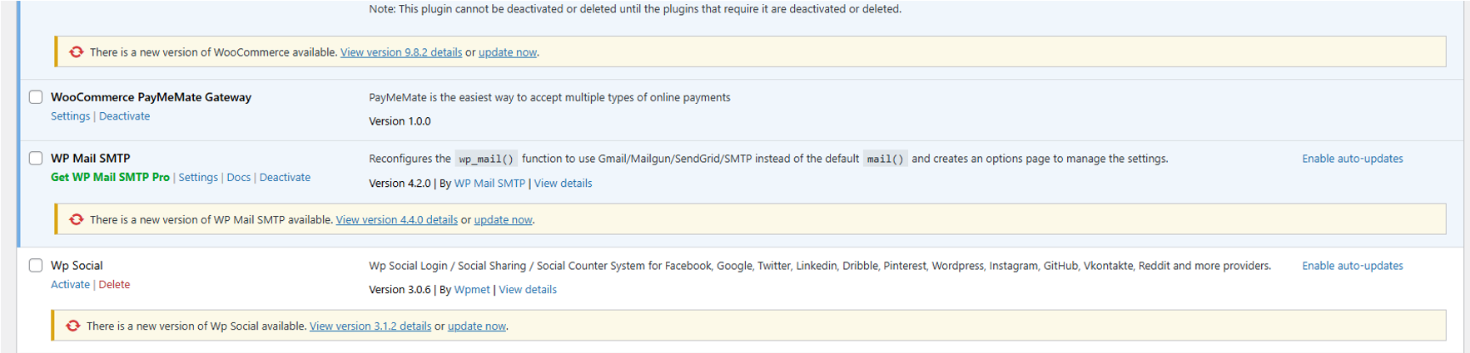View version 4.4.0 details for WP Mail SMTP

[396, 220]
